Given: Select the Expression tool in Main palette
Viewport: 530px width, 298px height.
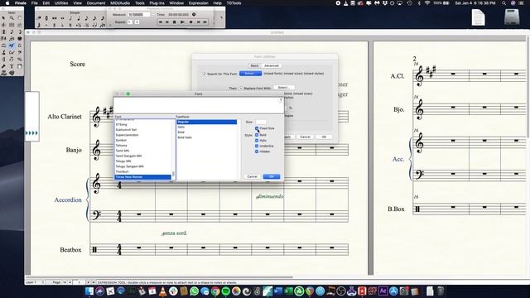Looking at the screenshot, I should [x=12, y=46].
